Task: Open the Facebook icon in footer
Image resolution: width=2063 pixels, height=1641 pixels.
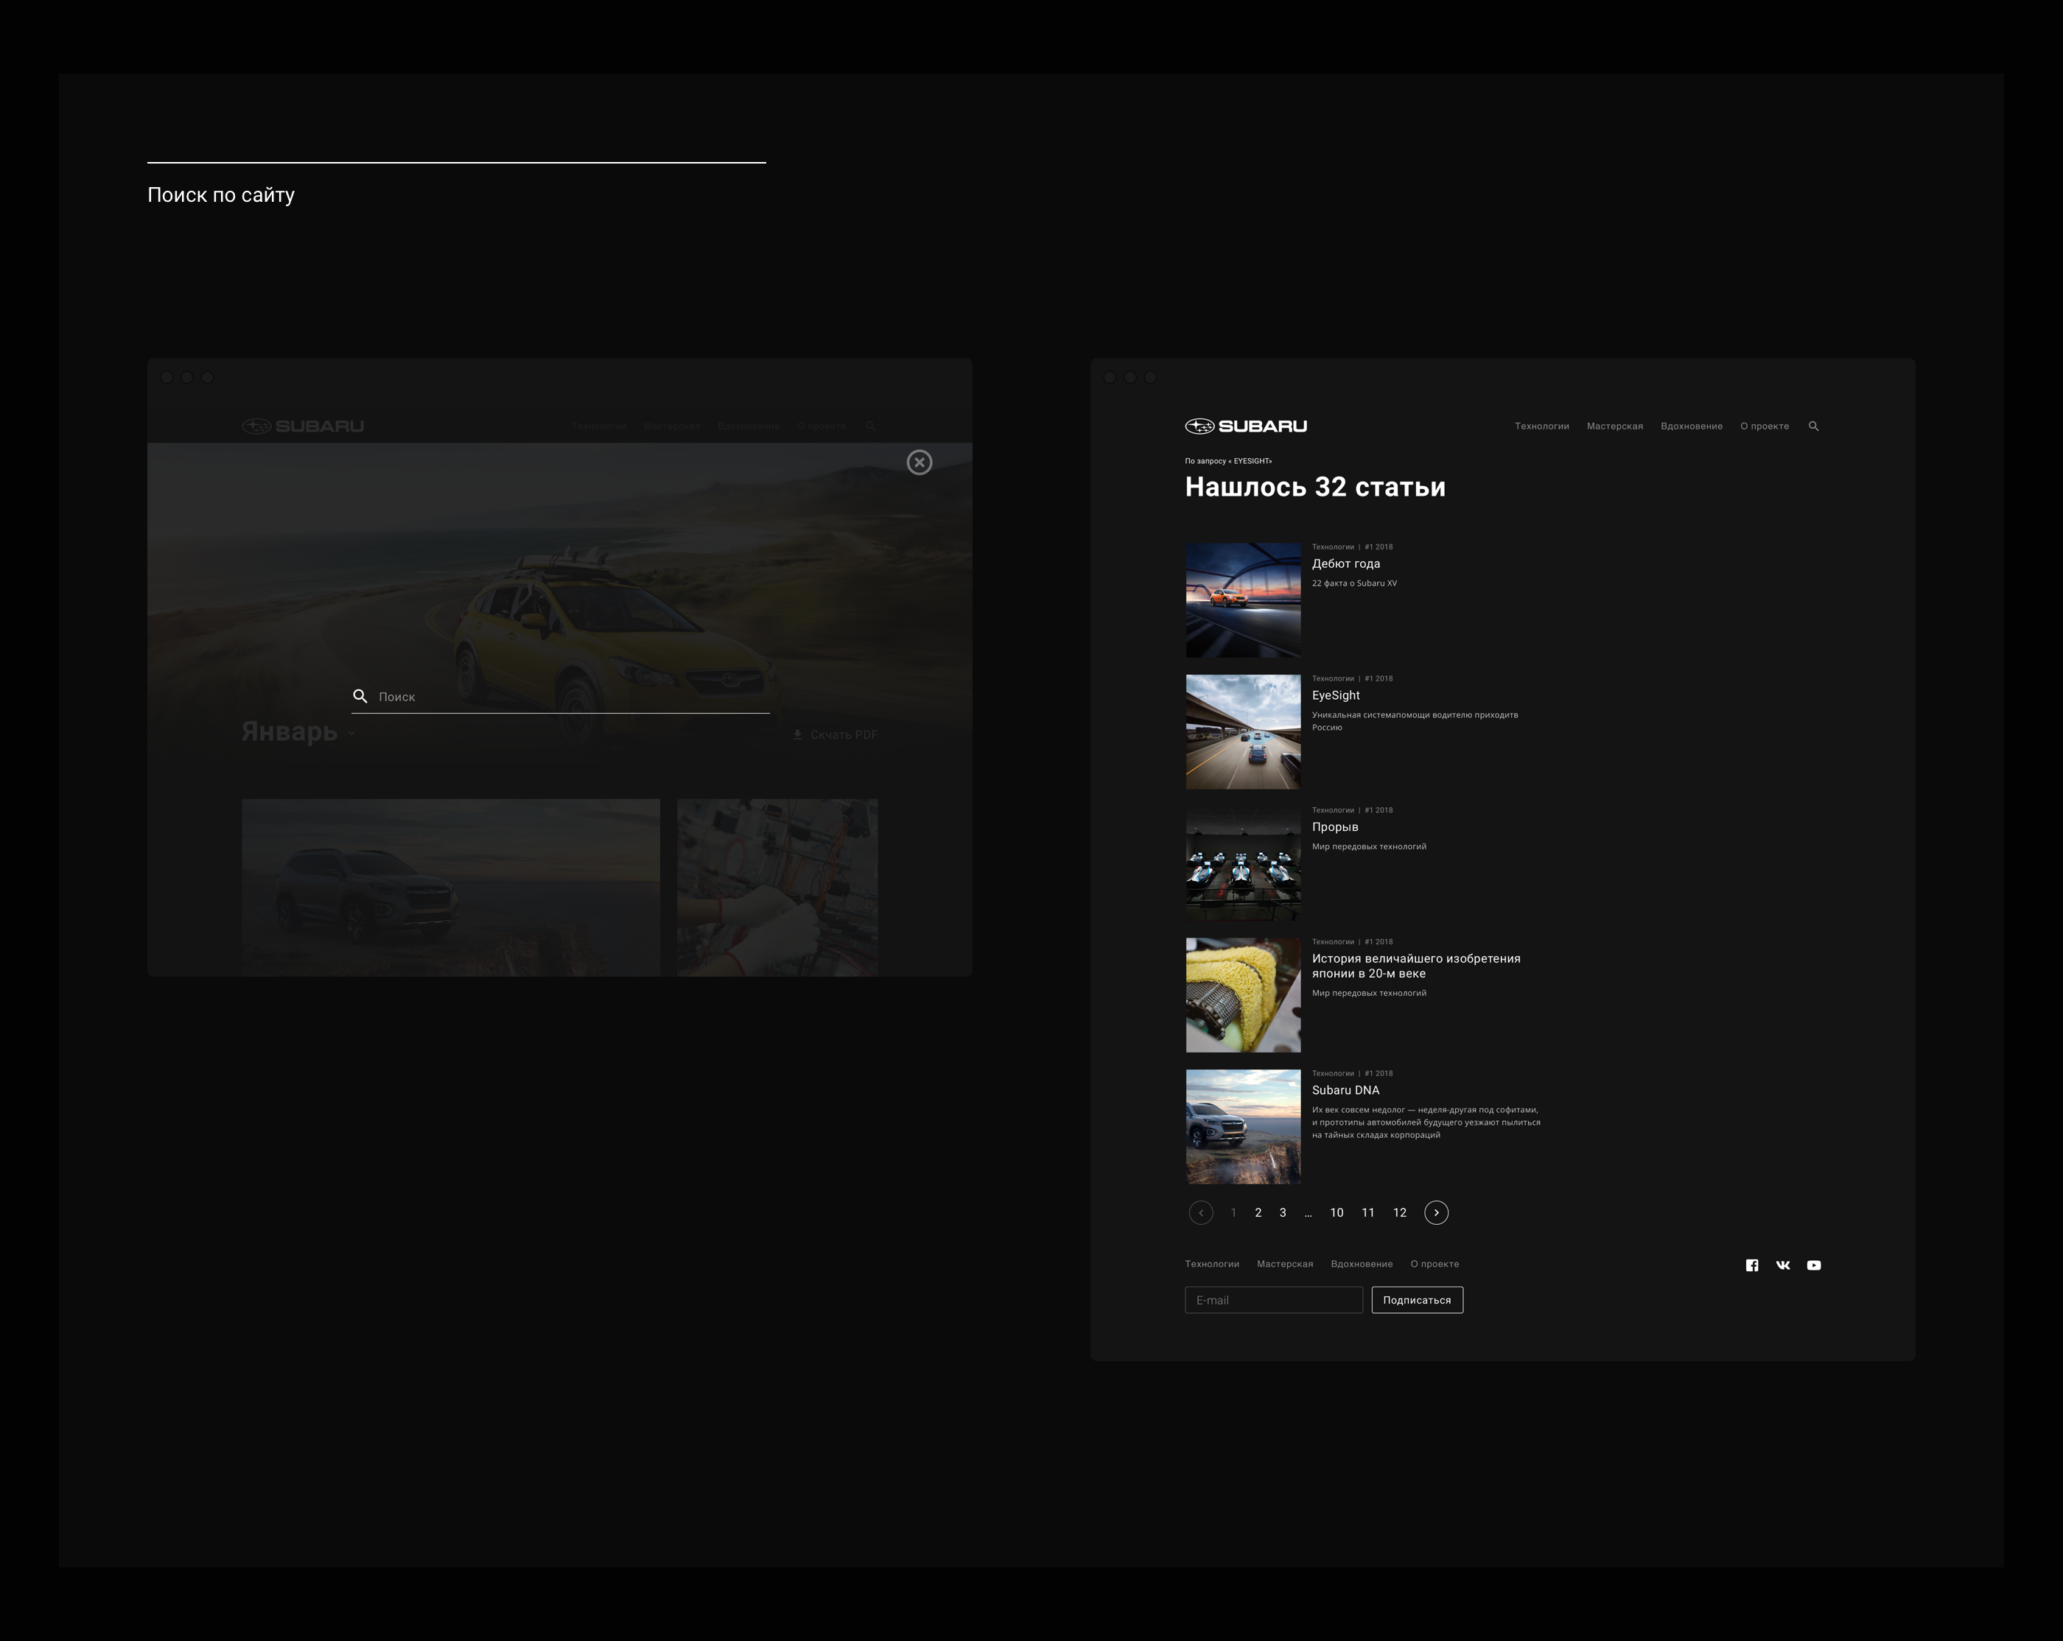Action: [1752, 1265]
